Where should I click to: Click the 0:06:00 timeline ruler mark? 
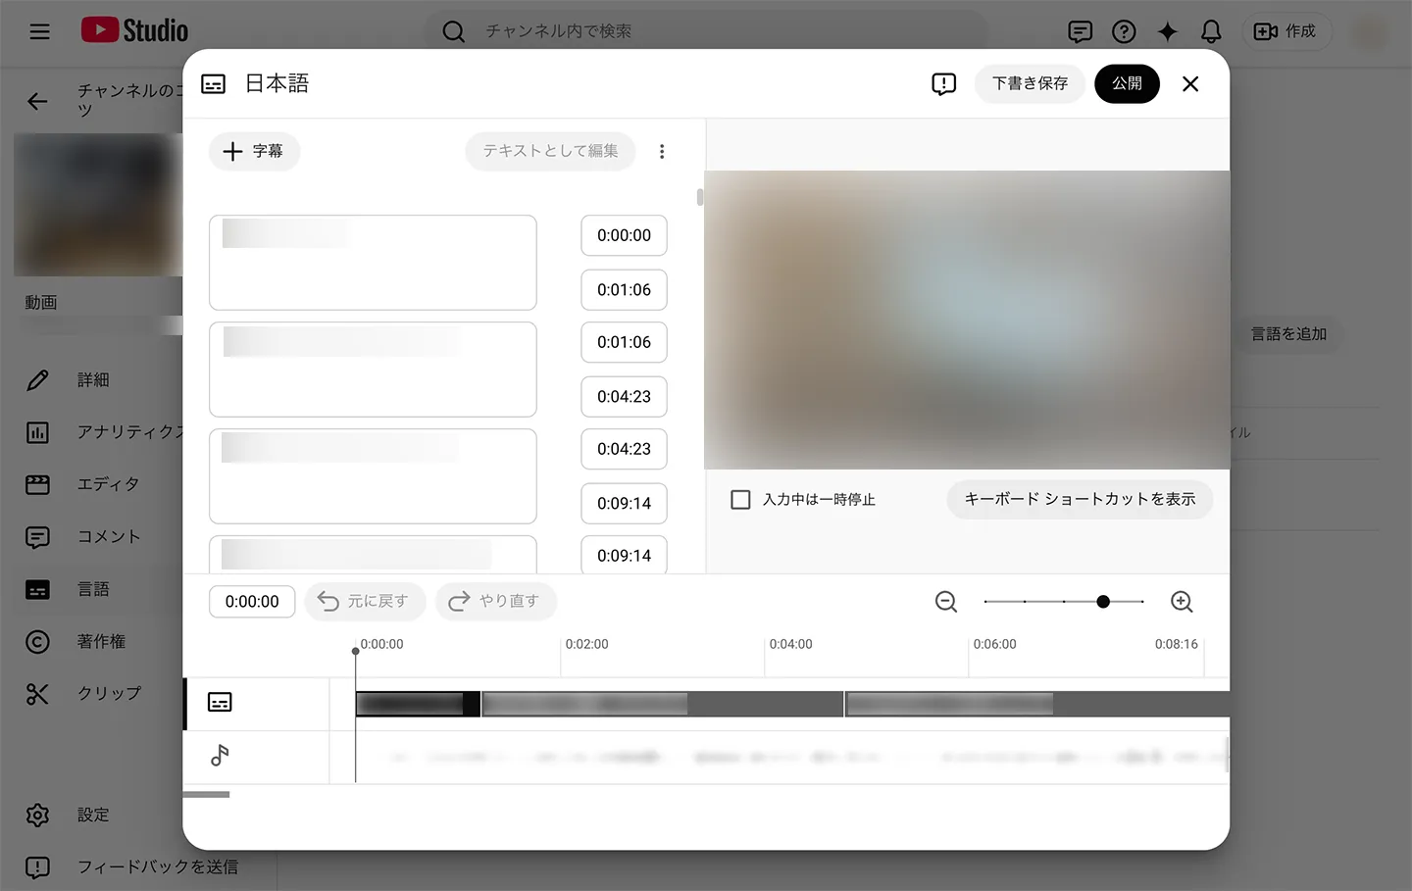tap(994, 644)
